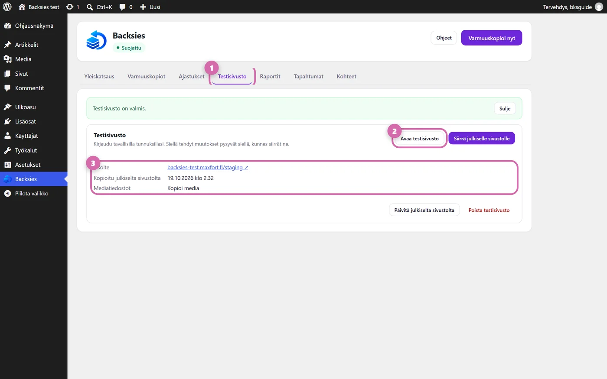Click the red Poista testisivusto link
This screenshot has height=379, width=607.
click(489, 210)
